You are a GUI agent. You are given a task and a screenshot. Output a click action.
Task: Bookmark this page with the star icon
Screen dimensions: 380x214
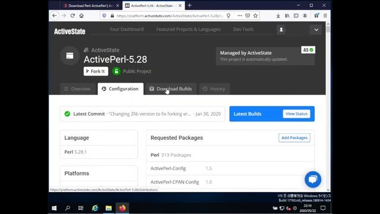tap(255, 16)
